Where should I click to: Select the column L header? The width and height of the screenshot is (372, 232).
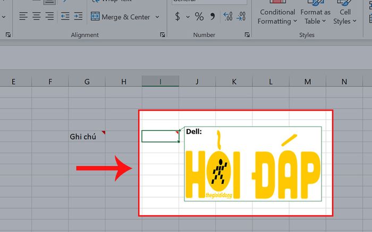(270, 82)
